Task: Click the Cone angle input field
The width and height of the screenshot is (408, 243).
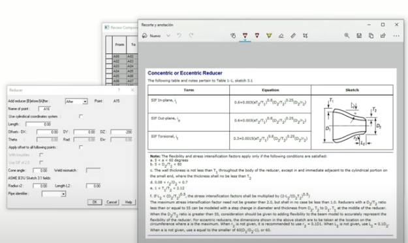Action: (40, 170)
